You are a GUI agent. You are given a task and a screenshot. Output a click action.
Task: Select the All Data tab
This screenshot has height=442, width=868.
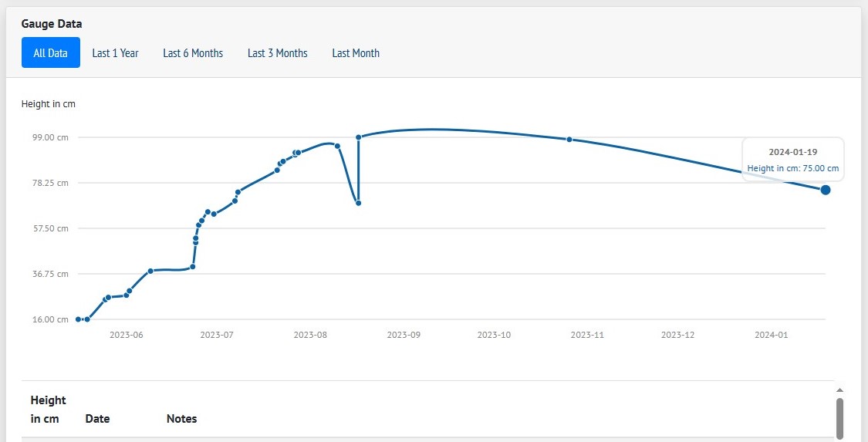pos(50,53)
